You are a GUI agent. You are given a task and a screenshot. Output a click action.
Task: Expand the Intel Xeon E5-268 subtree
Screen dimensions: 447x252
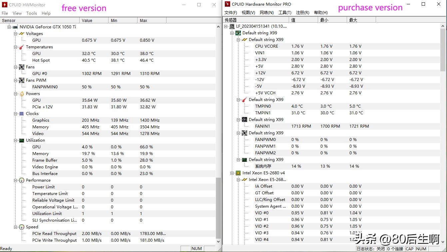(x=238, y=179)
